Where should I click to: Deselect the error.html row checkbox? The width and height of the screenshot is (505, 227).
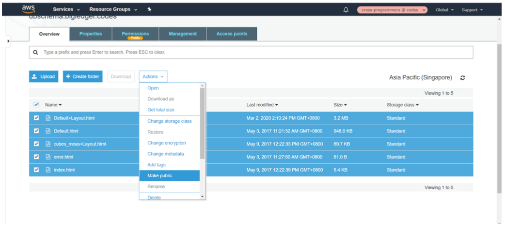coord(36,157)
